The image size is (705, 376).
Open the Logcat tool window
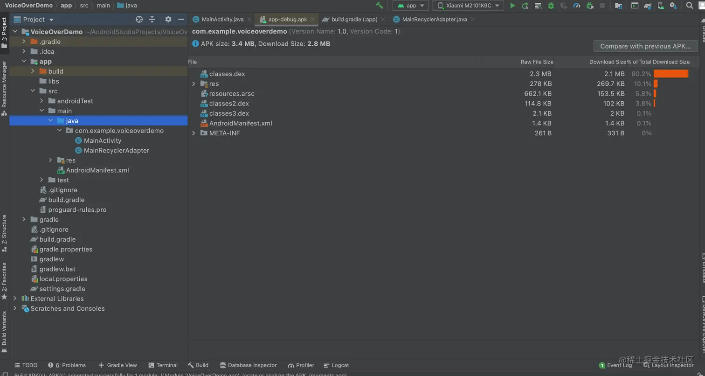(x=336, y=365)
